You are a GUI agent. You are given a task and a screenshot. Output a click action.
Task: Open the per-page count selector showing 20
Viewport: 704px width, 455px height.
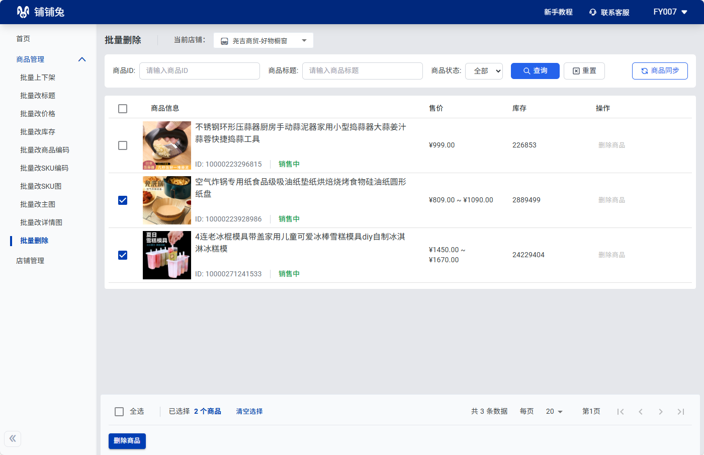(554, 412)
